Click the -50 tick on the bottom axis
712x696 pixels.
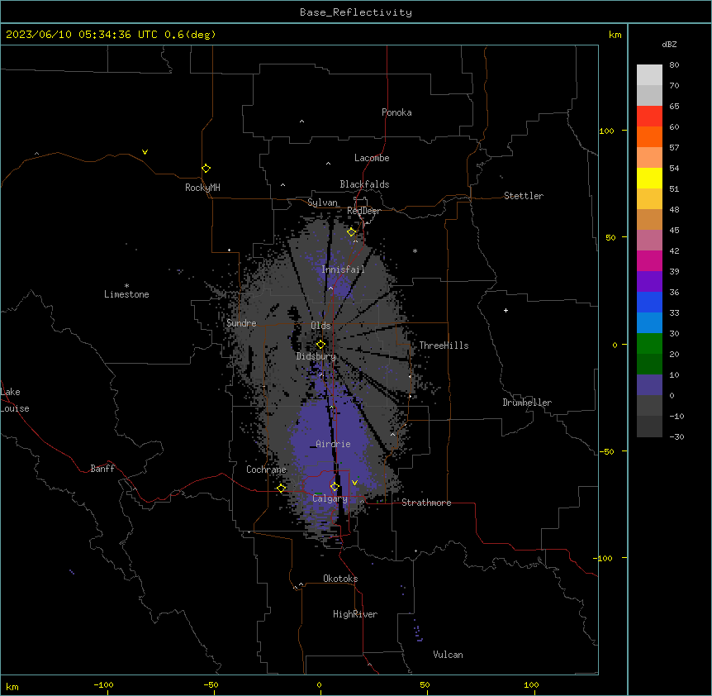[x=211, y=684]
